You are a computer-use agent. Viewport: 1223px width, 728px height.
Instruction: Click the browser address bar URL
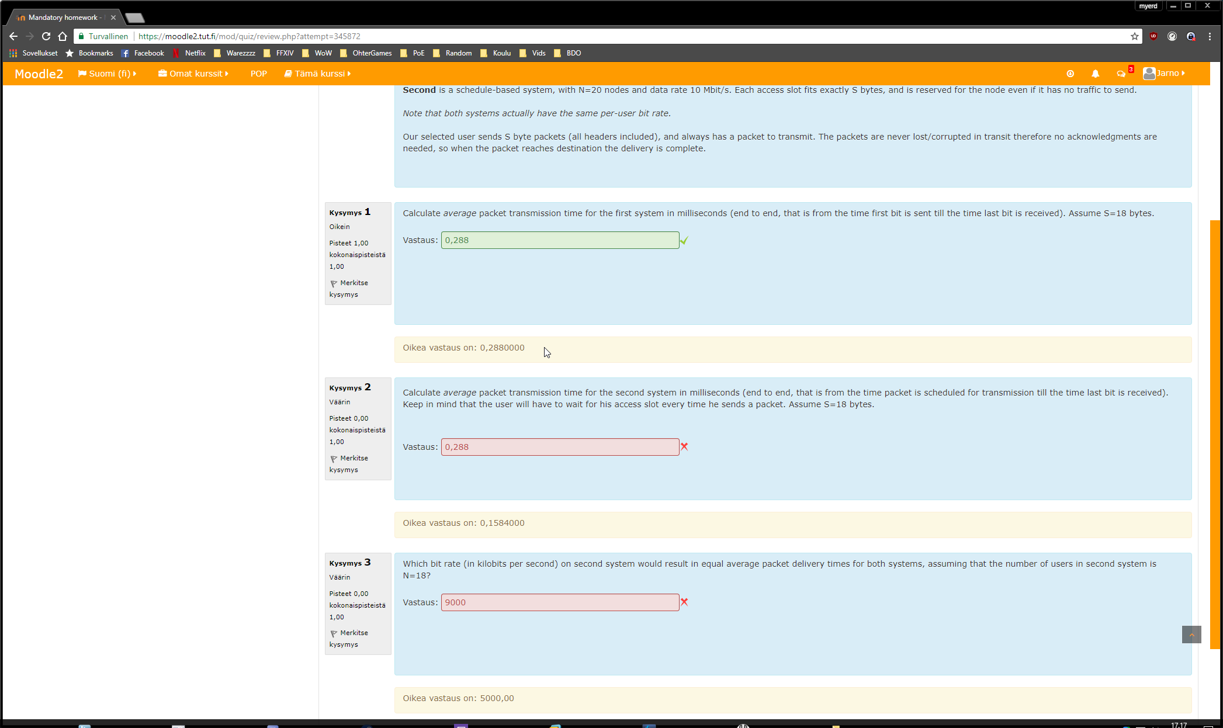pyautogui.click(x=250, y=36)
